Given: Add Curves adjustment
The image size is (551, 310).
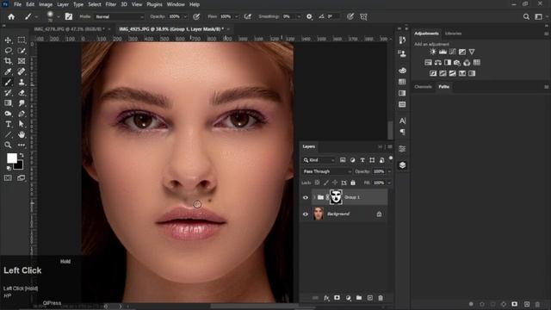Looking at the screenshot, I should coord(453,52).
